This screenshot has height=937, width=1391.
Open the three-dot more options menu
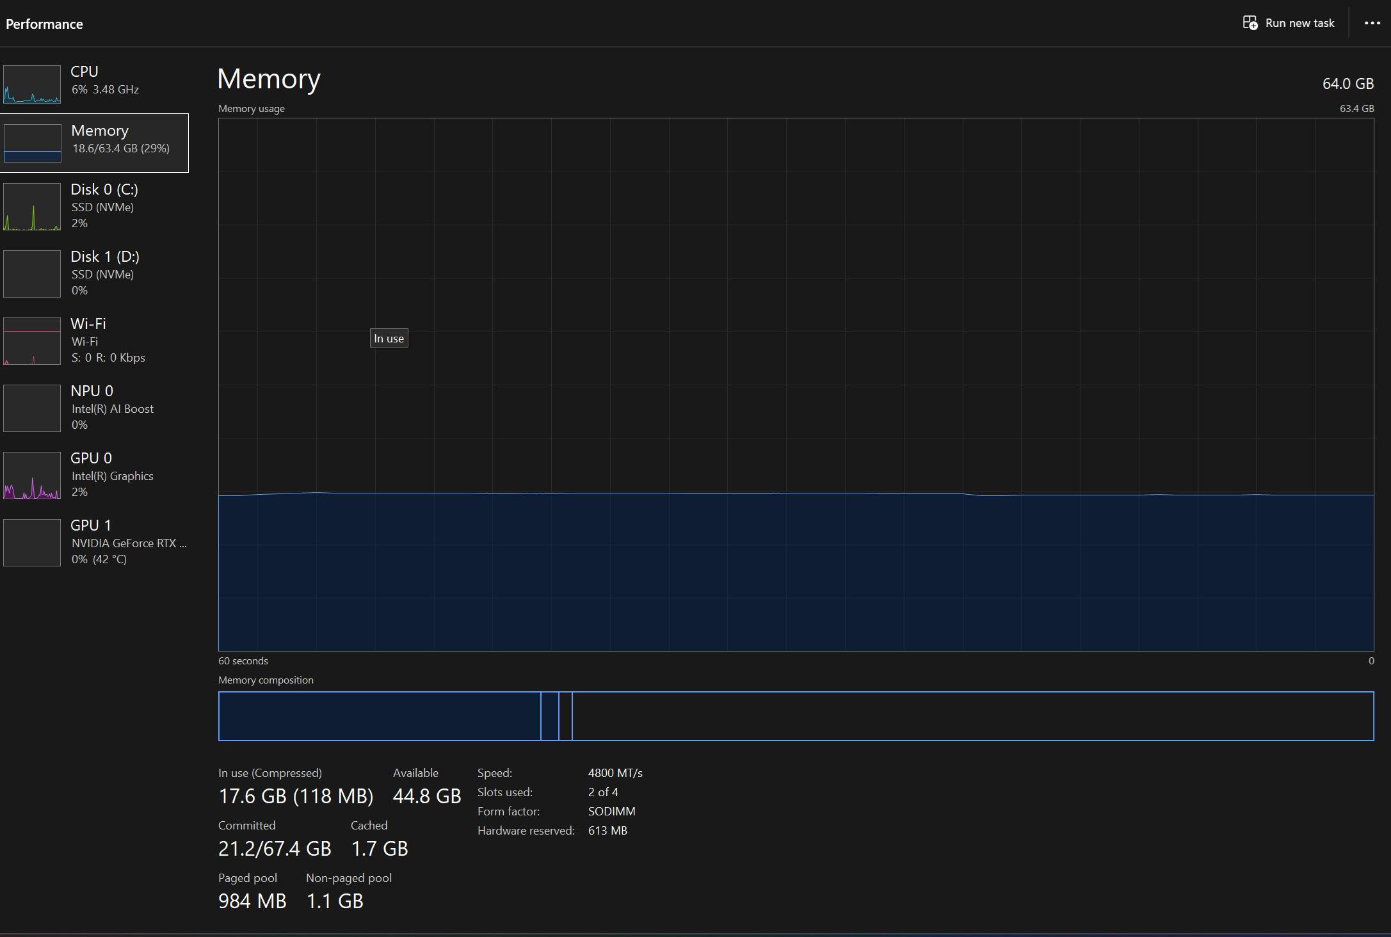(x=1372, y=23)
